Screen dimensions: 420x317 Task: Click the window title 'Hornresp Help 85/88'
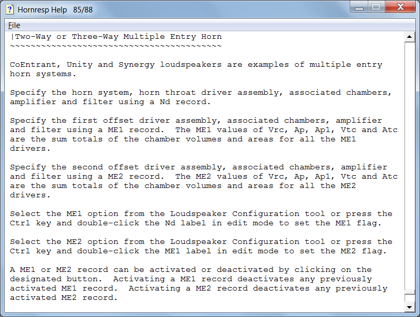tap(55, 10)
